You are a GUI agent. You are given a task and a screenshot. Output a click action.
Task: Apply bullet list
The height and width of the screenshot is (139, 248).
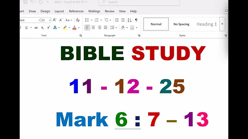(x=87, y=20)
